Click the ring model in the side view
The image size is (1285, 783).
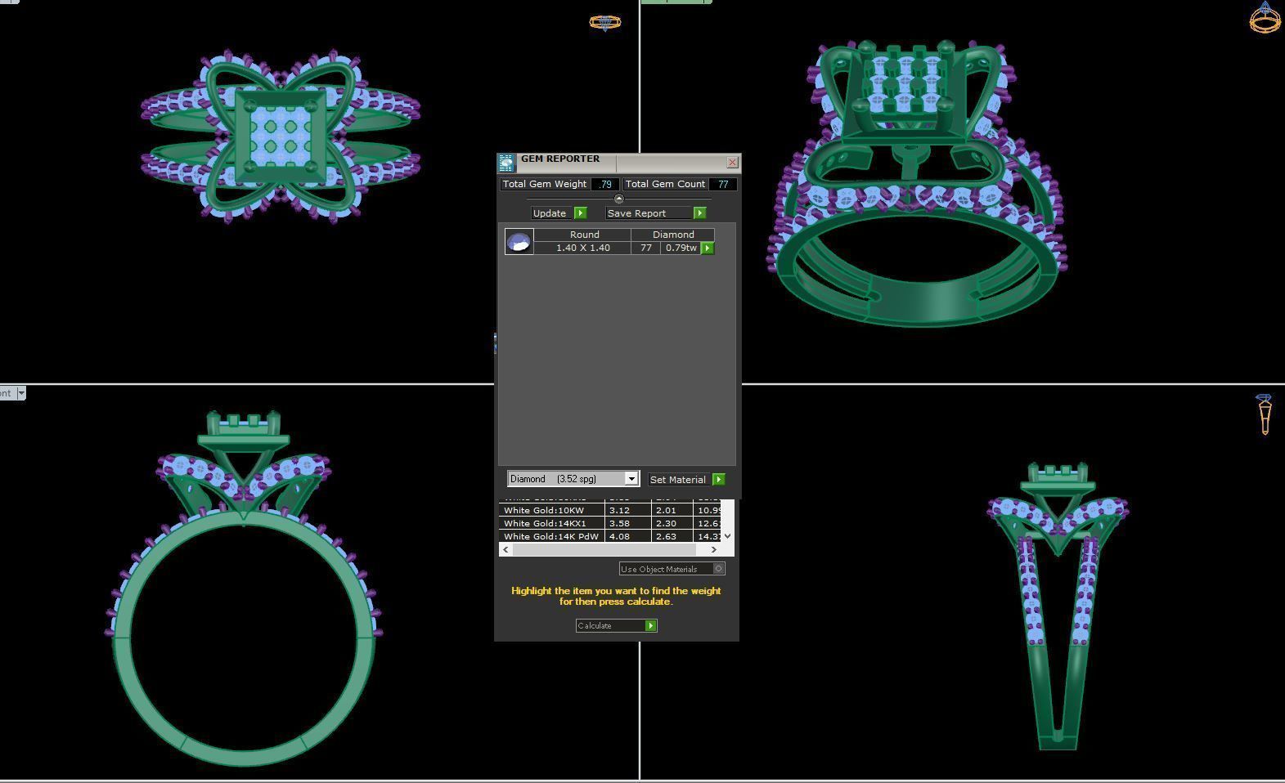click(1058, 605)
